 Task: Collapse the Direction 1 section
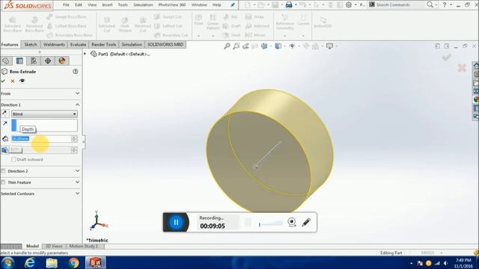[x=78, y=105]
